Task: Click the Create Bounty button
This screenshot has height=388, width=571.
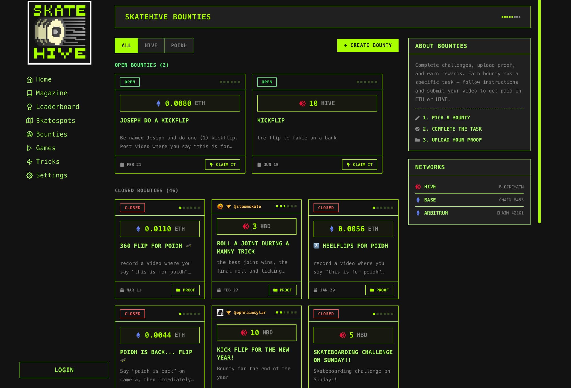Action: 368,45
